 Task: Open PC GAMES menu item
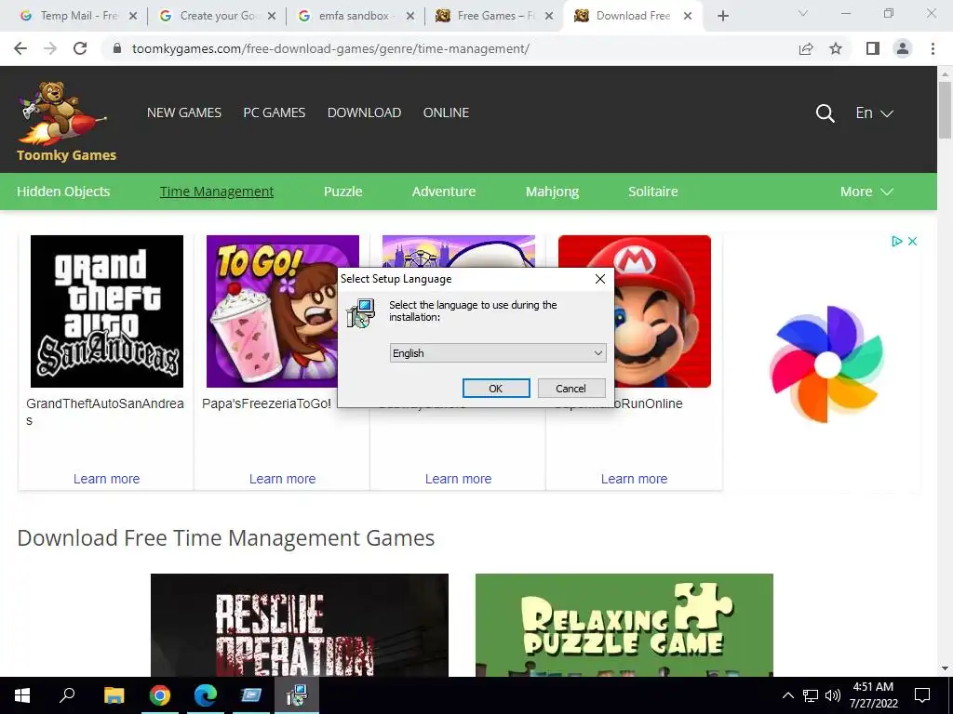click(x=275, y=112)
